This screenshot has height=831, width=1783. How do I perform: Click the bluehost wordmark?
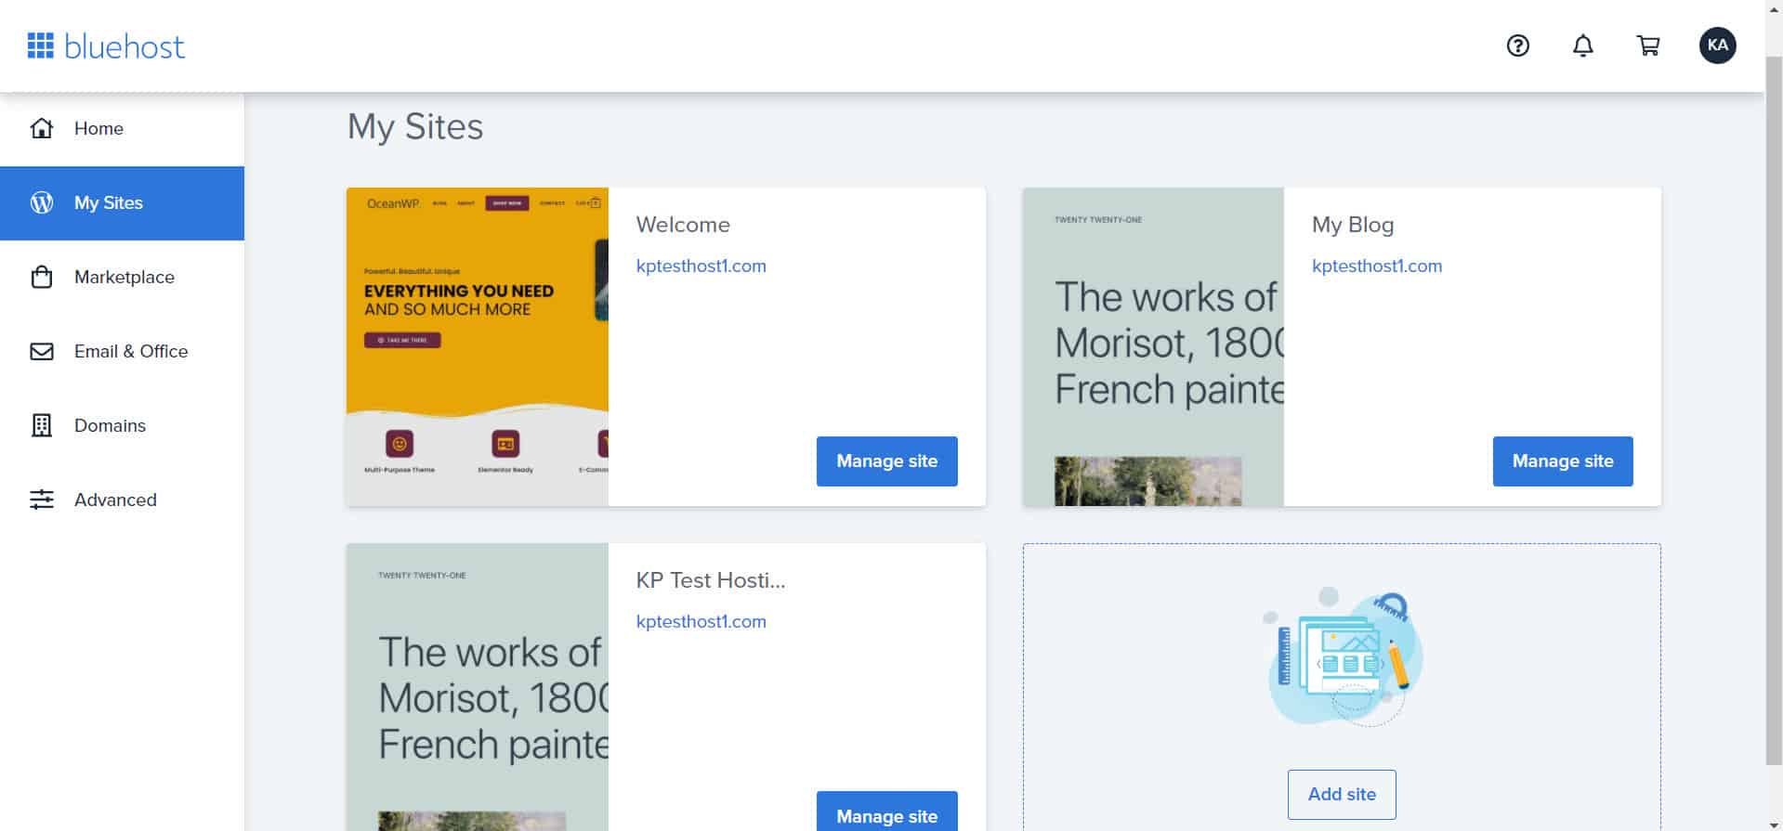125,46
